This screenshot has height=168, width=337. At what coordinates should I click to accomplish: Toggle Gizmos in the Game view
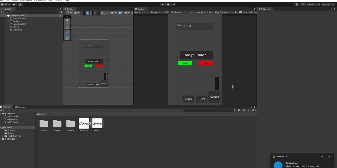tap(253, 12)
